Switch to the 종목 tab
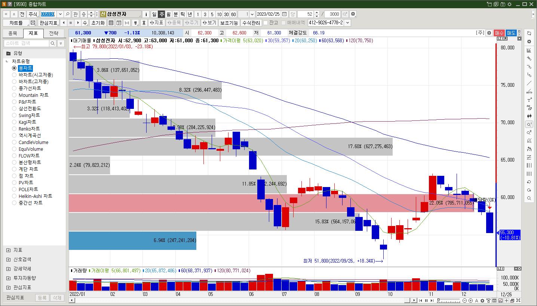Image resolution: width=537 pixels, height=306 pixels. [13, 33]
